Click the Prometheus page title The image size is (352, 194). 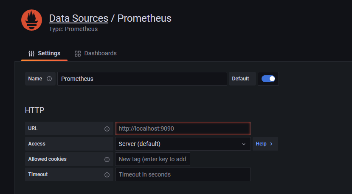tap(144, 18)
